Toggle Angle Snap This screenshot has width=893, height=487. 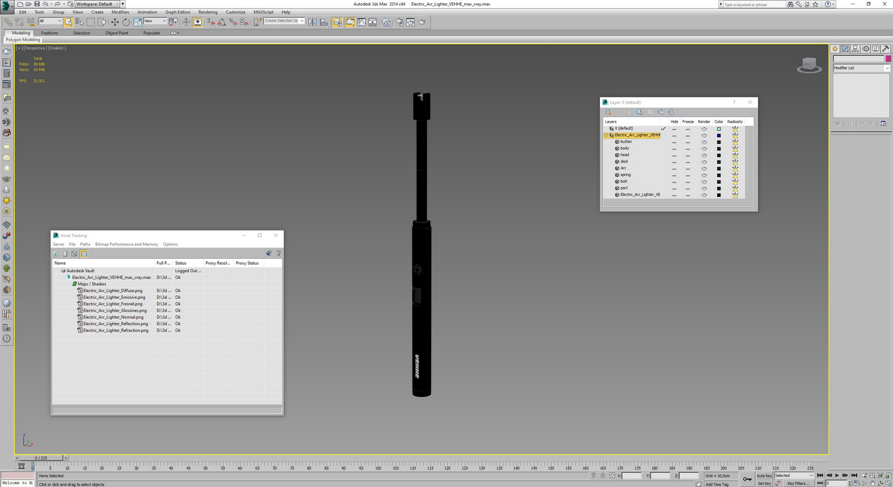(222, 22)
